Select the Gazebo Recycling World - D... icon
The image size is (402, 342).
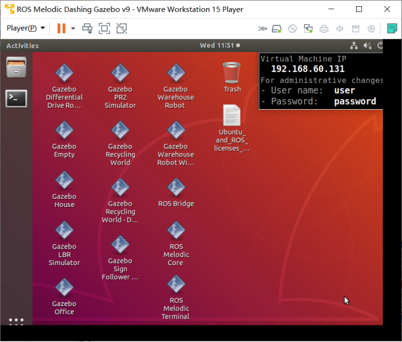coord(120,201)
